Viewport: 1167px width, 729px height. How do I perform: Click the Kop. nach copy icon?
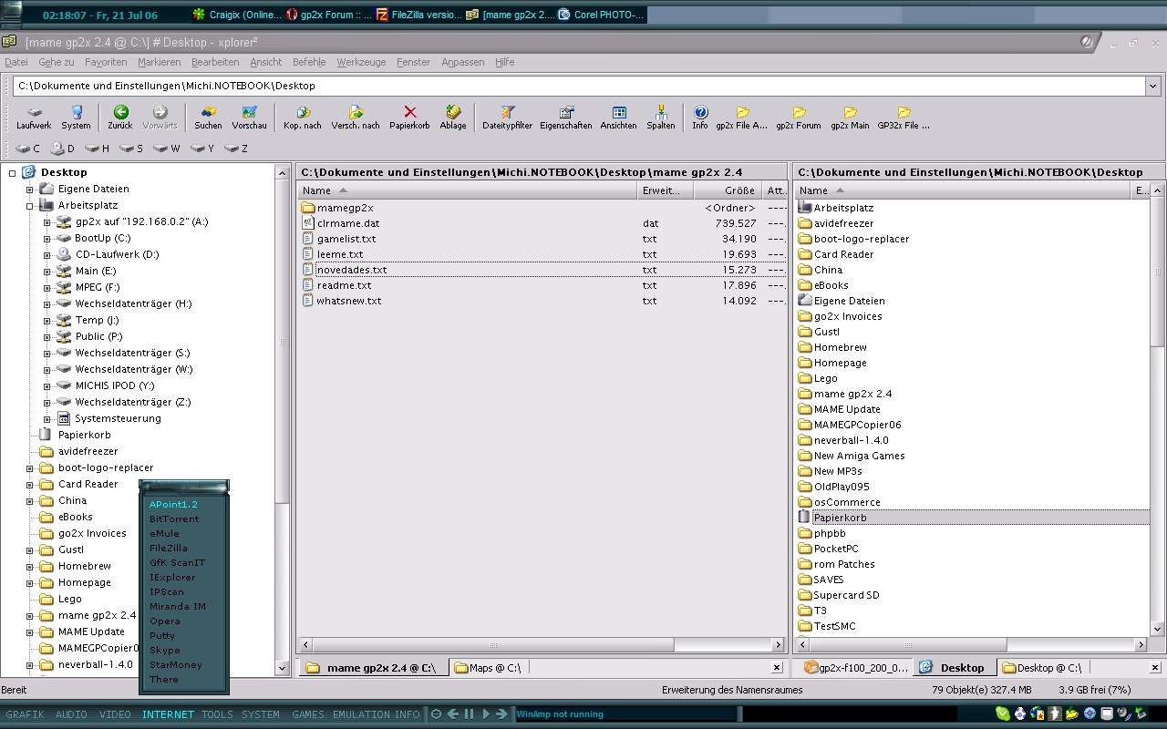(303, 118)
